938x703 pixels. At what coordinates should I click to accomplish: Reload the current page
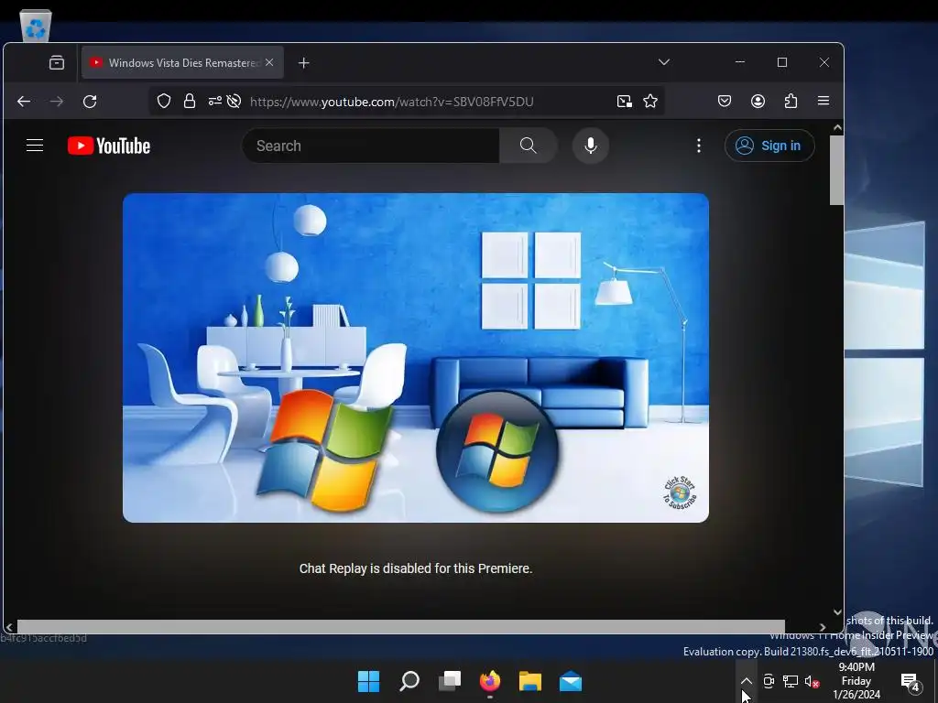coord(90,102)
